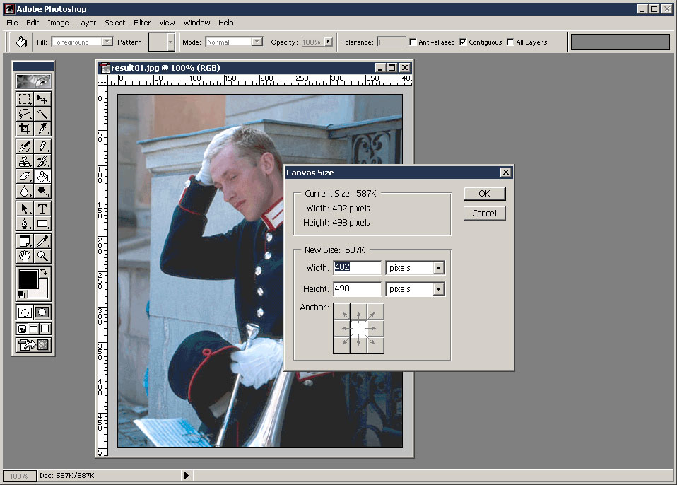Screen dimensions: 677x485
Task: Uncheck the Contiguous option
Action: [x=463, y=42]
